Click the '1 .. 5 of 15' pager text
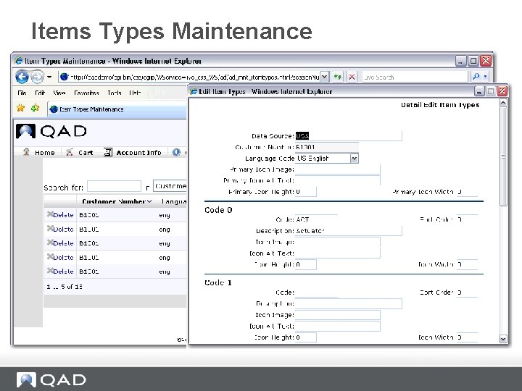The image size is (522, 391). pos(65,286)
